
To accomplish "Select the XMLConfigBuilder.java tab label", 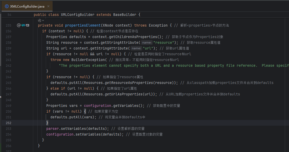I will click(x=27, y=6).
